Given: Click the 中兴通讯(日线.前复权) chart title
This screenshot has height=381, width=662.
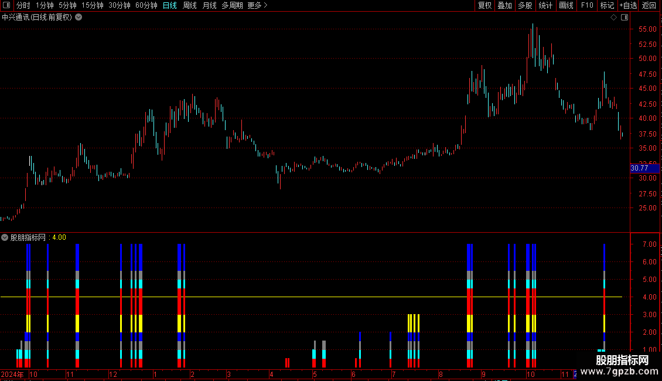Looking at the screenshot, I should click(x=37, y=18).
